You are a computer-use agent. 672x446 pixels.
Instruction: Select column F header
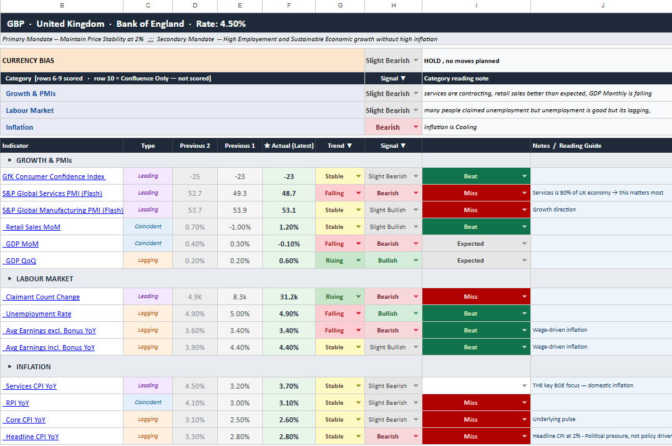289,6
